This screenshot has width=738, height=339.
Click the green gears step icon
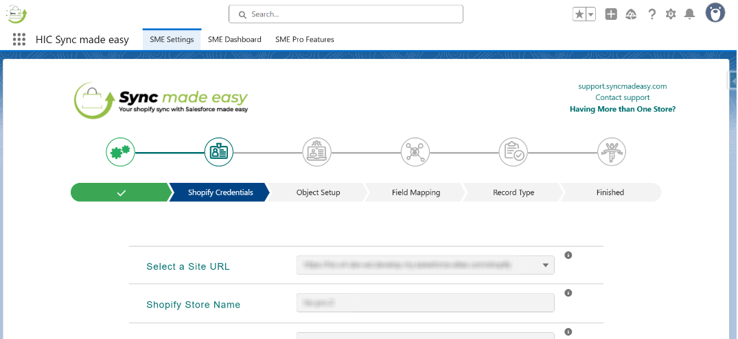click(121, 152)
